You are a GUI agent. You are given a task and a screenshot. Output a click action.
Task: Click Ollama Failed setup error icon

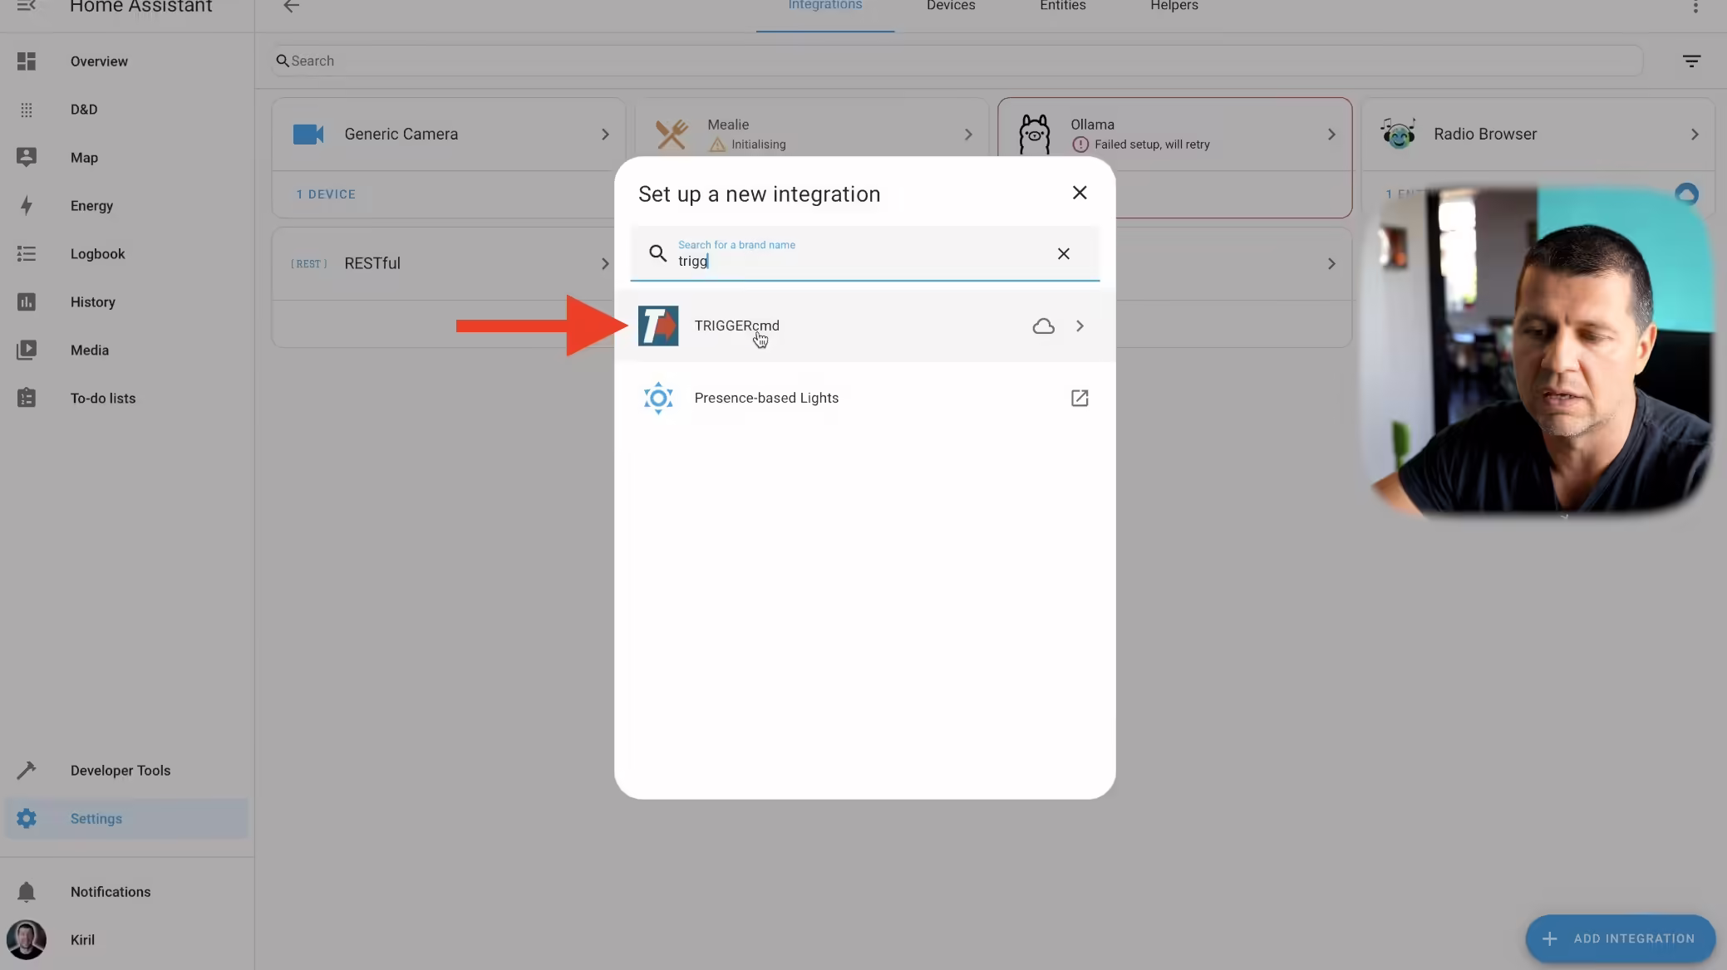tap(1080, 145)
